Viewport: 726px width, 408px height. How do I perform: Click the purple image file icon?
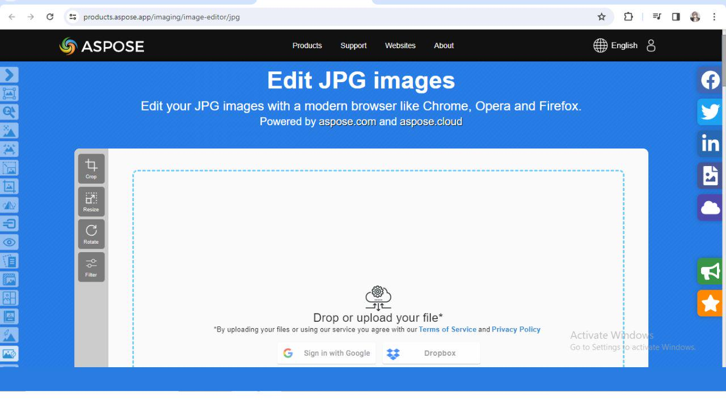(x=710, y=176)
